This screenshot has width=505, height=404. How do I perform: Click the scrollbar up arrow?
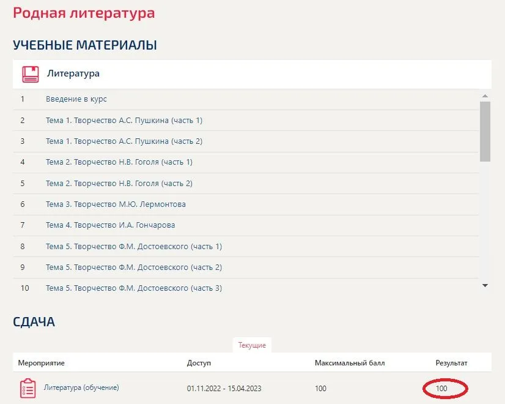[485, 96]
